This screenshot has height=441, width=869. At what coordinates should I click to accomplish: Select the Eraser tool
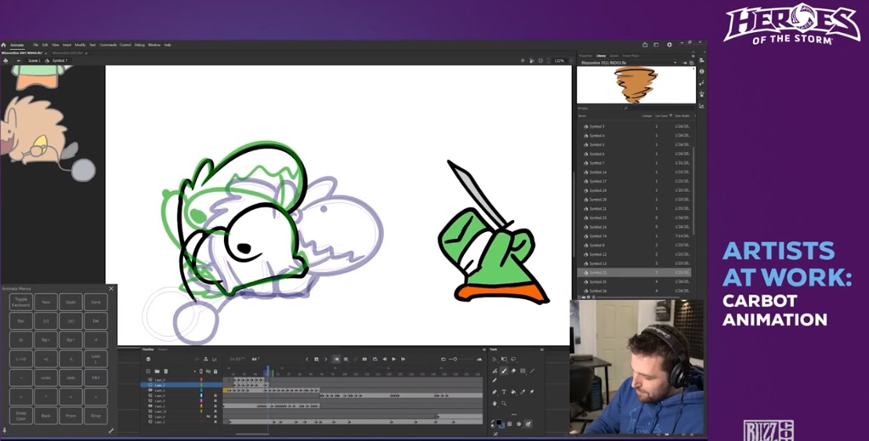click(513, 371)
